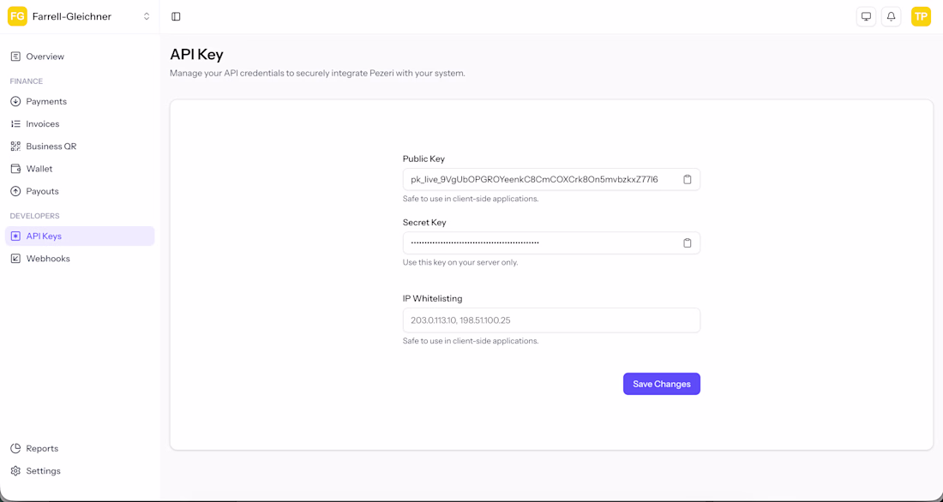Go to Invoices in sidebar
The image size is (943, 502).
(43, 124)
